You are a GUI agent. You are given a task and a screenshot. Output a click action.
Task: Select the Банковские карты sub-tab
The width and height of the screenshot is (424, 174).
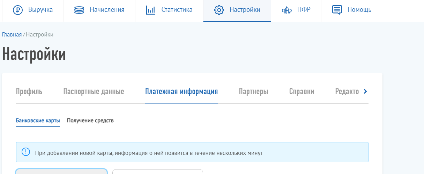38,121
